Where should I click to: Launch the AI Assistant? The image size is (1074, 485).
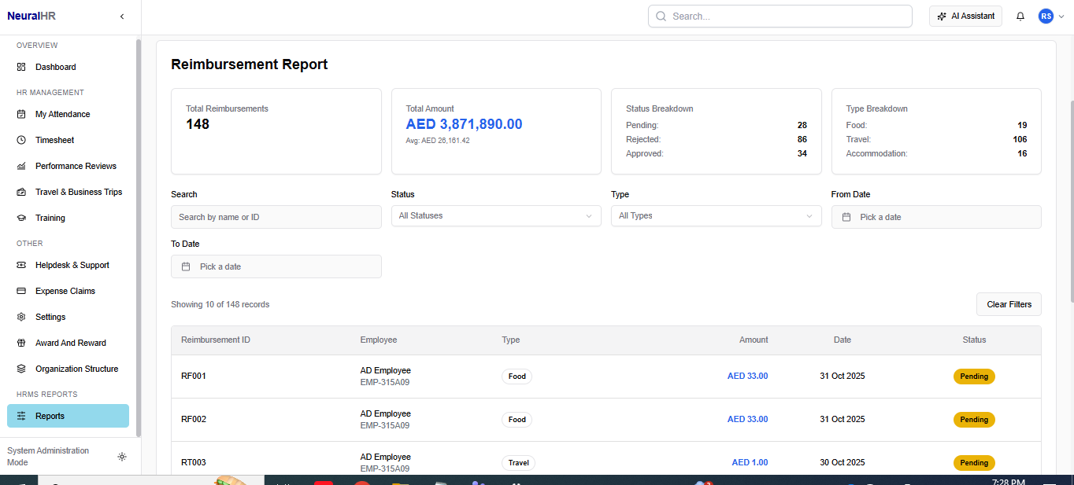(965, 16)
